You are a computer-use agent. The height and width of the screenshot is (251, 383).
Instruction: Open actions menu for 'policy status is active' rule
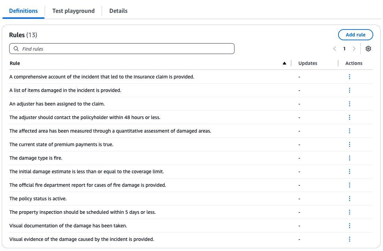(x=349, y=199)
